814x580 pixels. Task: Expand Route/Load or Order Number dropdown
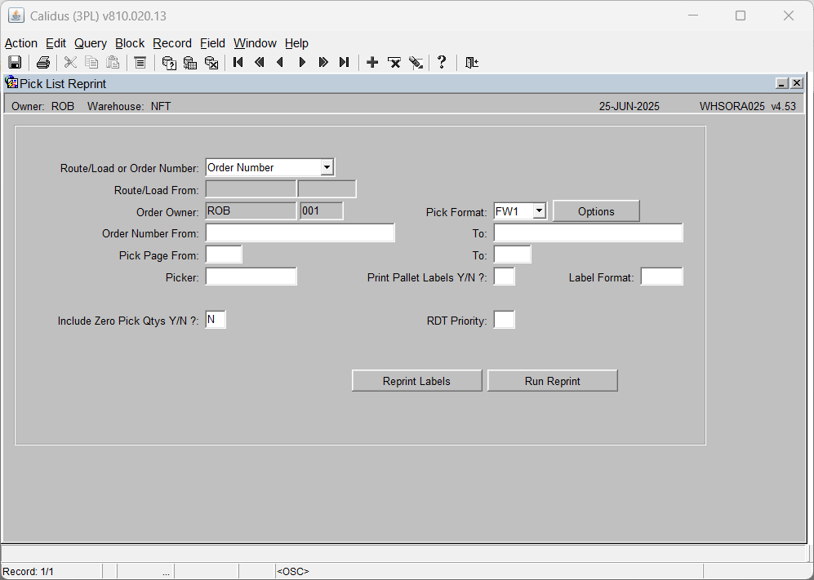[x=327, y=167]
